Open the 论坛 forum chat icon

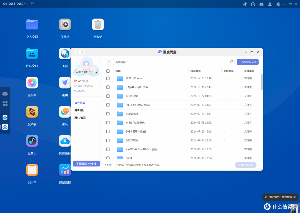65,112
